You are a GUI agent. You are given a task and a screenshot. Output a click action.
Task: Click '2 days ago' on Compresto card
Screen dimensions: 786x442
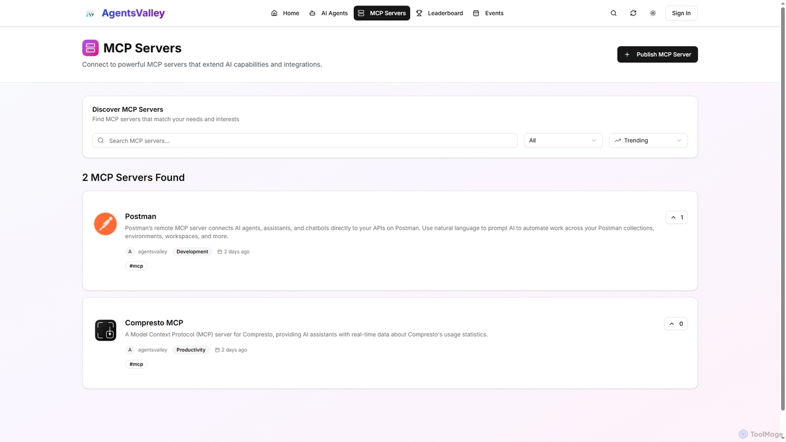[235, 350]
